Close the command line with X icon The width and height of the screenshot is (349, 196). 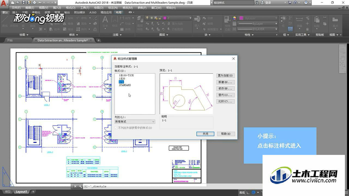click(76, 186)
